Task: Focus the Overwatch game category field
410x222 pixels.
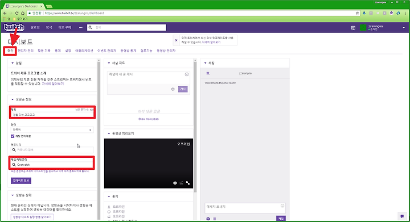Action: click(52, 165)
